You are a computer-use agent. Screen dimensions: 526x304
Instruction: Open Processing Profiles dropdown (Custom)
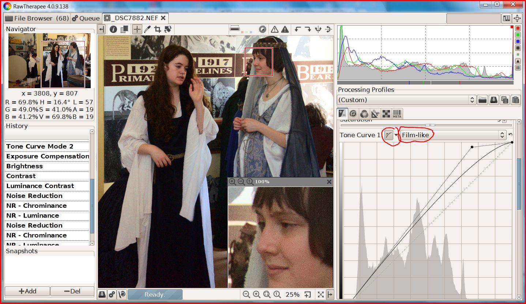tap(406, 100)
